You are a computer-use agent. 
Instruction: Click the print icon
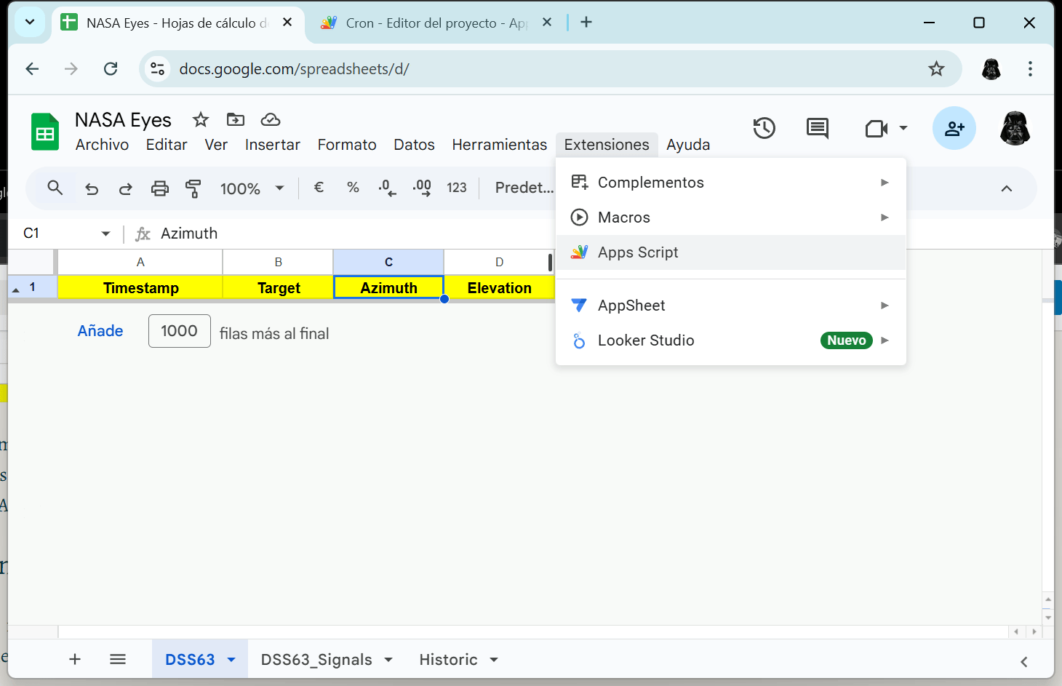pyautogui.click(x=159, y=189)
